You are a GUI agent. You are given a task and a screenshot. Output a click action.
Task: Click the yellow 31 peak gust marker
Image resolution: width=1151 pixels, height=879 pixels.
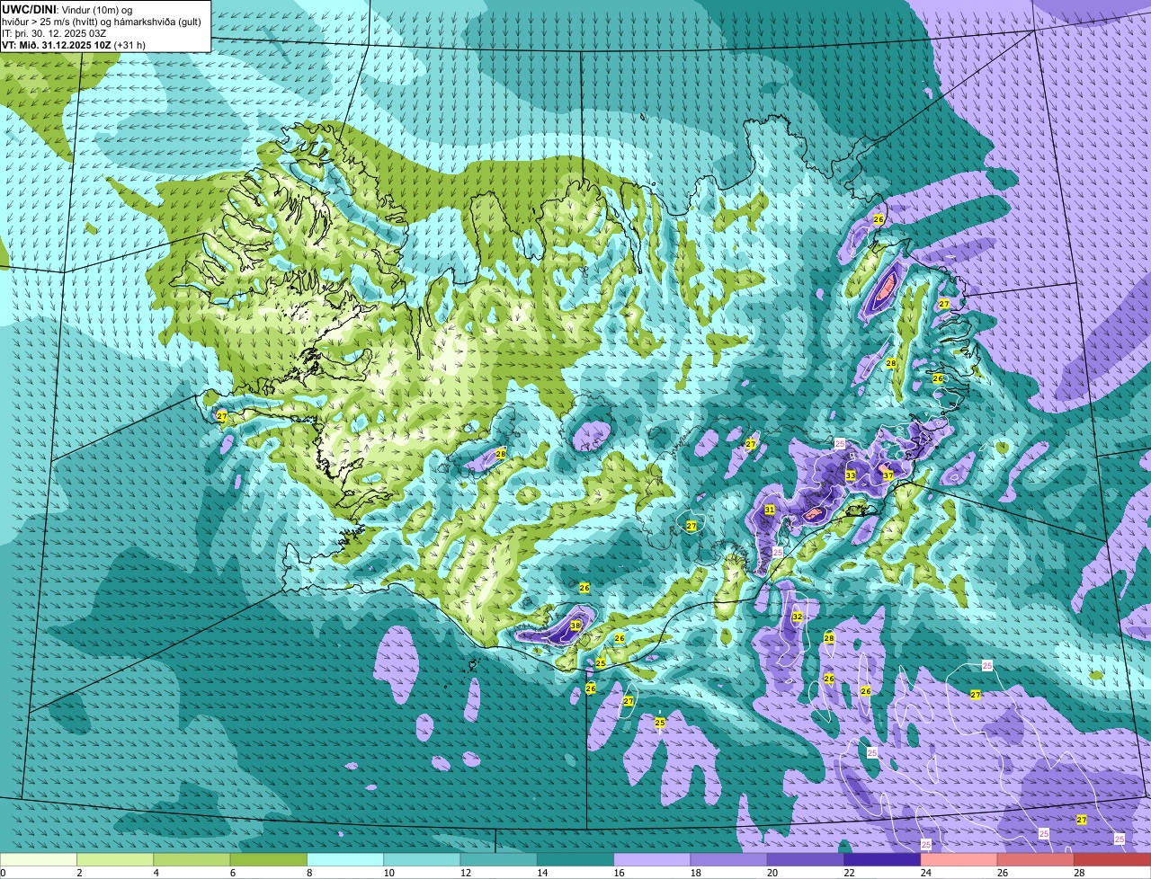pyautogui.click(x=770, y=510)
